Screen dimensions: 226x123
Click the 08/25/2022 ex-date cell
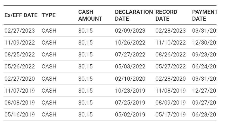click(x=20, y=55)
